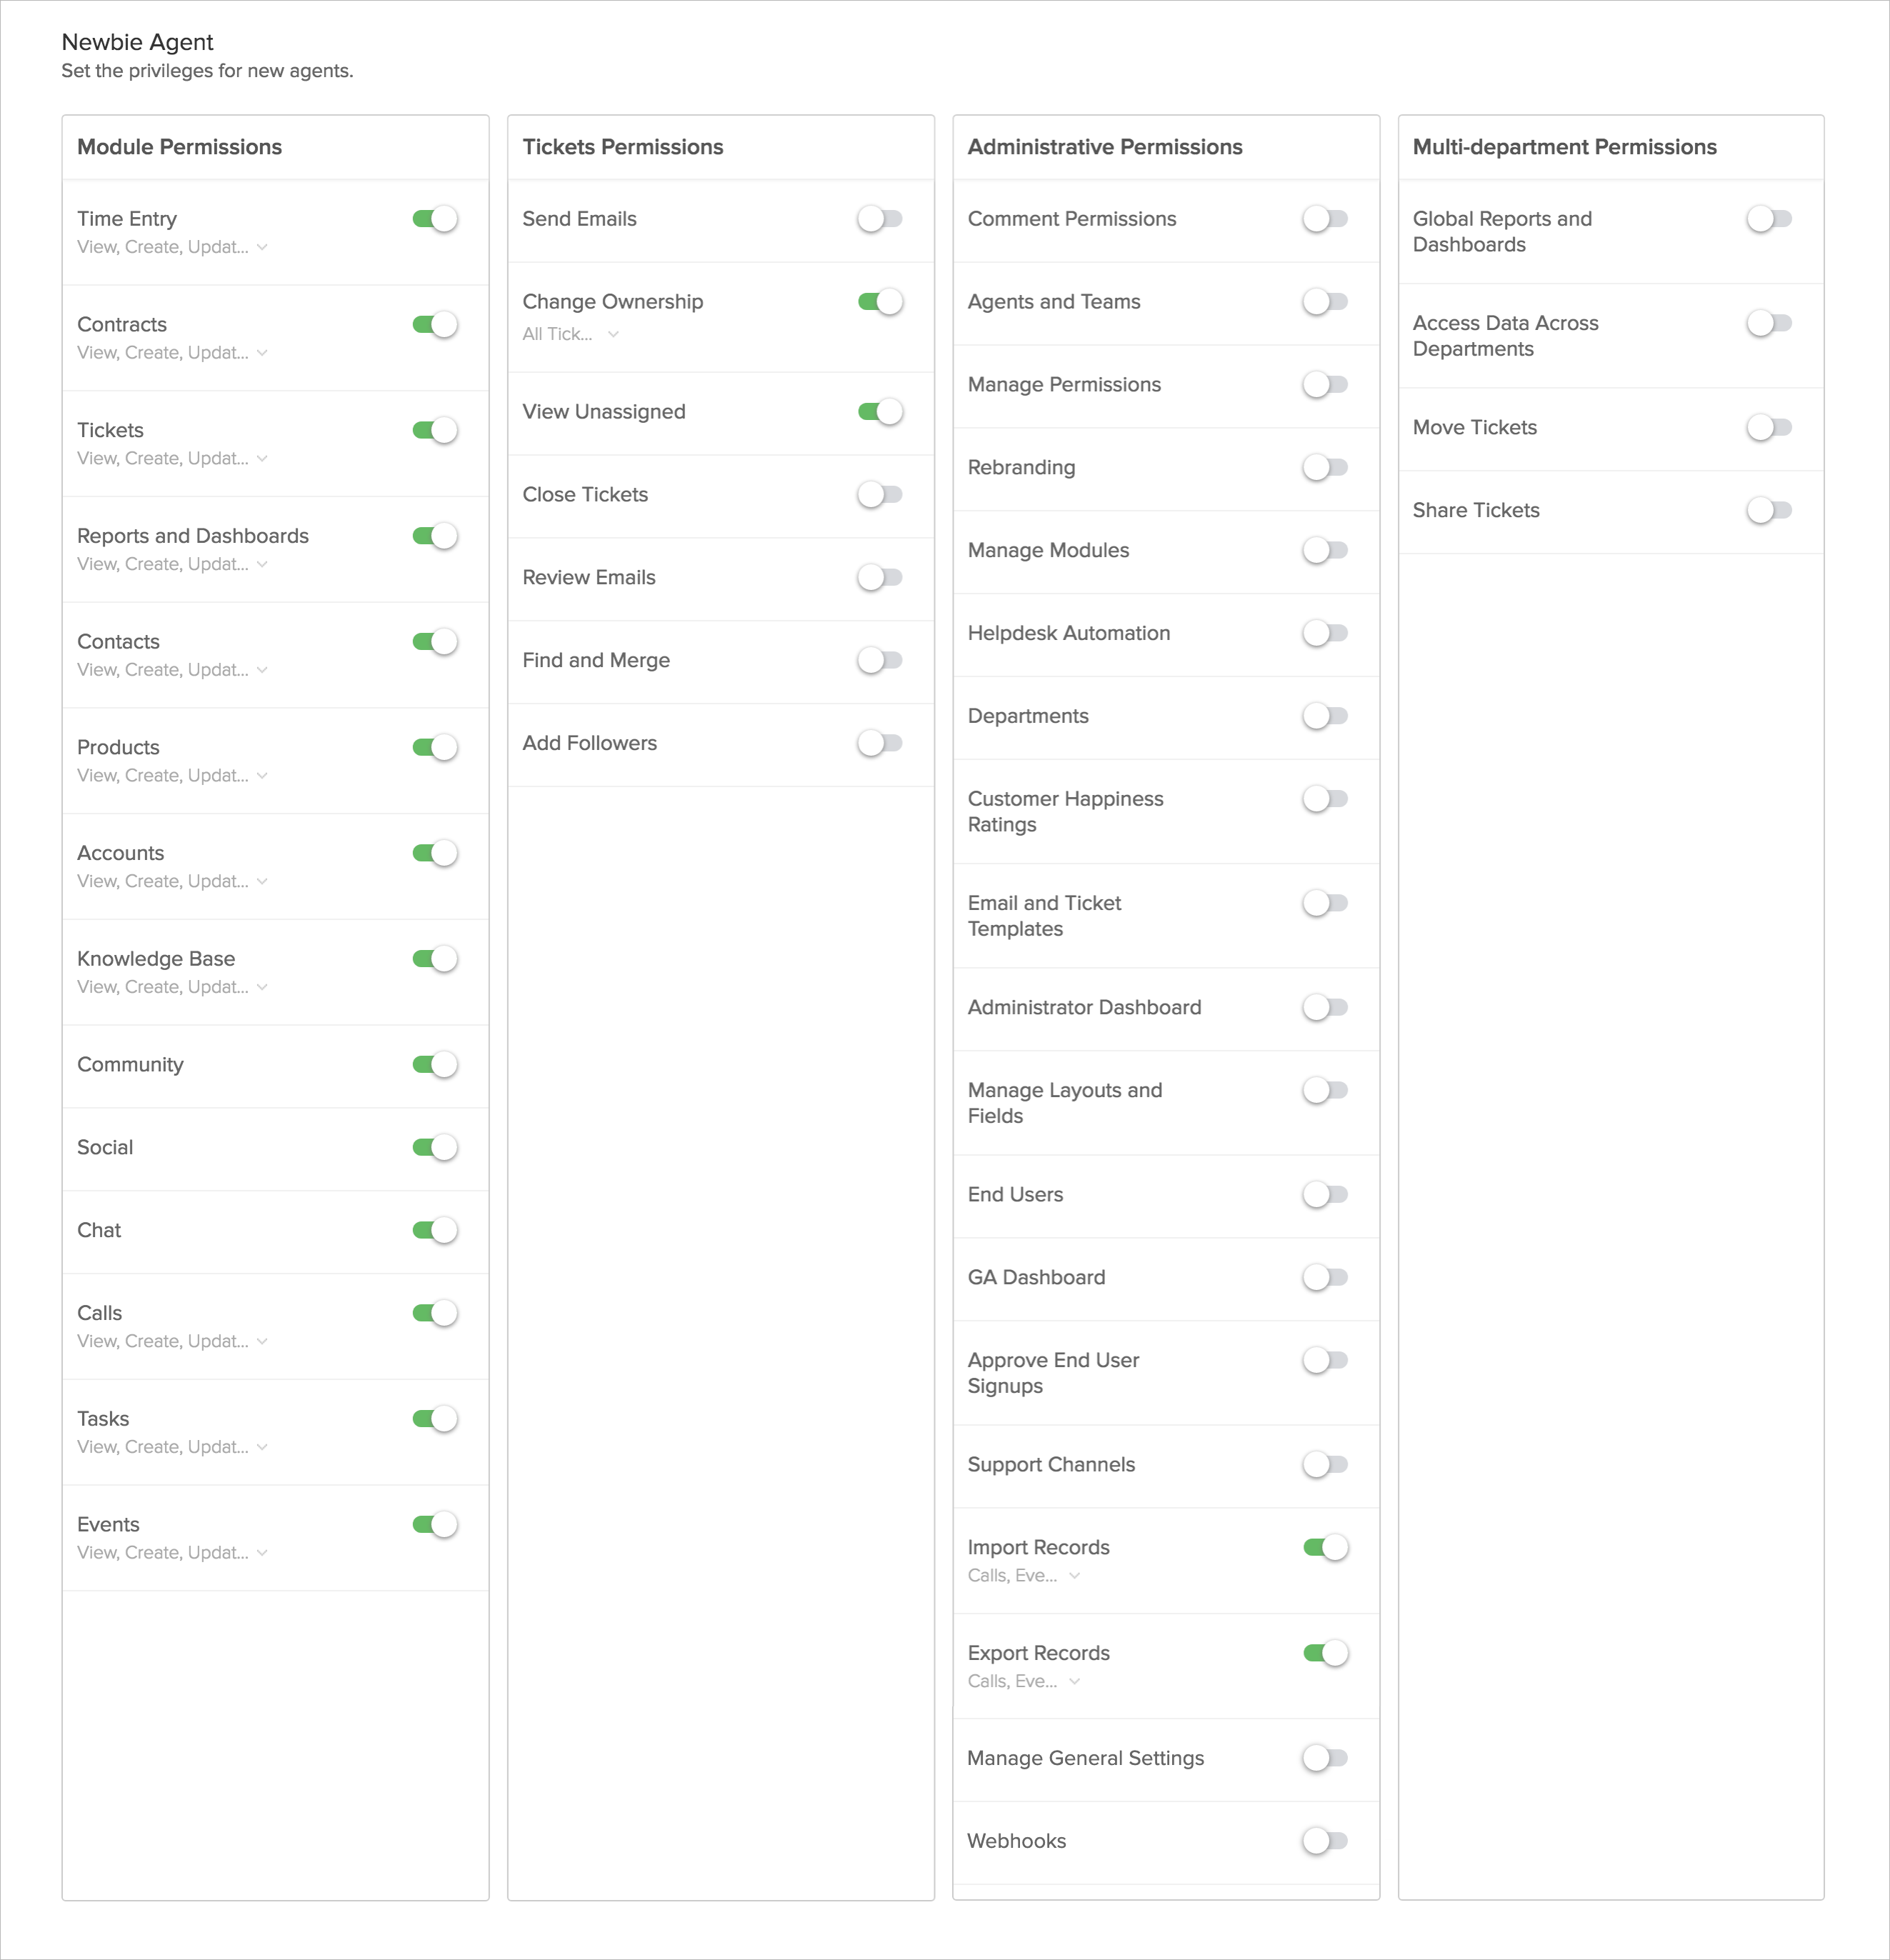Switch off View Unassigned toggle

point(880,412)
